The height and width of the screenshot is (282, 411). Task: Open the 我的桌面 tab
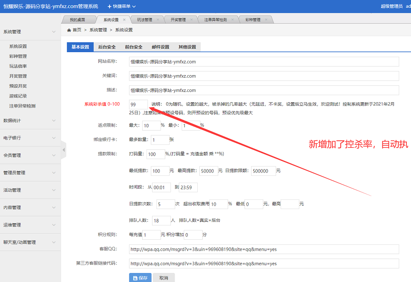coord(77,20)
